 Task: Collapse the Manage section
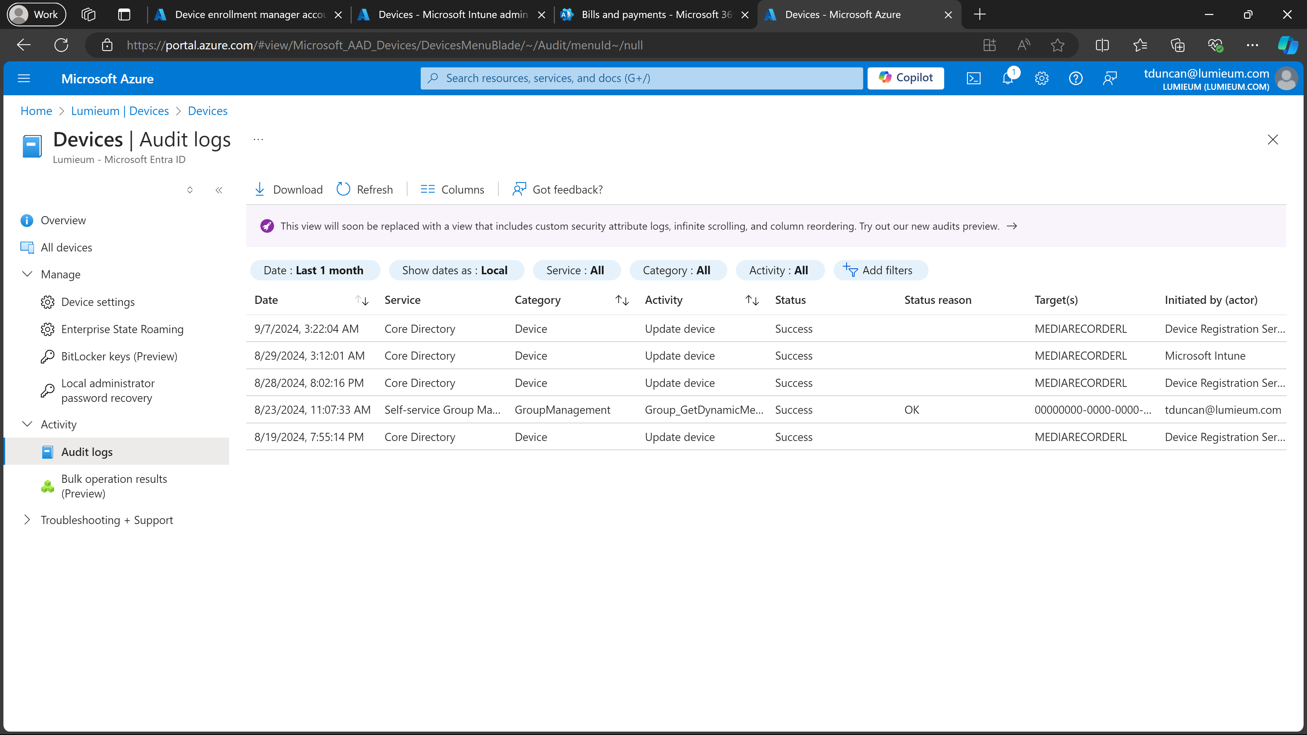point(27,274)
